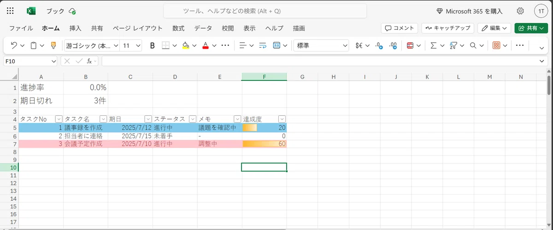Apply the red font color

point(206,45)
